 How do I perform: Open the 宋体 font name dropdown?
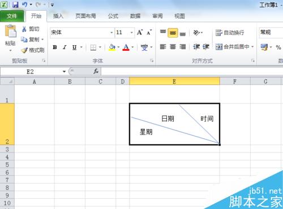112,33
